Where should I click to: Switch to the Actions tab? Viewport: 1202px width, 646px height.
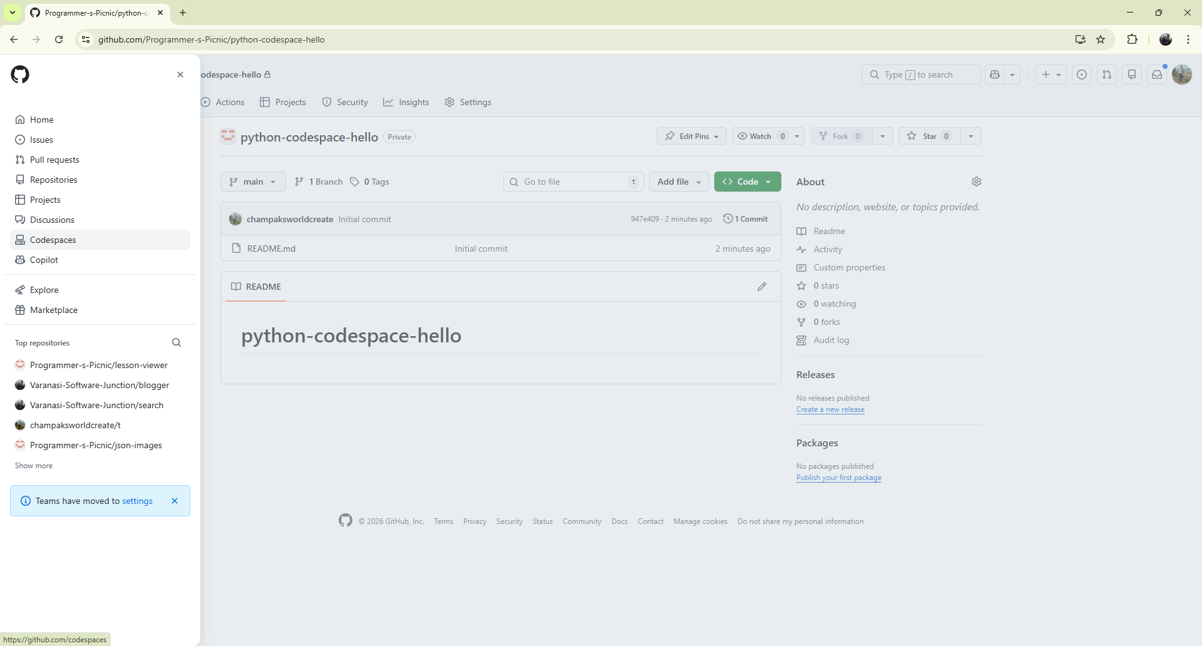[x=223, y=102]
